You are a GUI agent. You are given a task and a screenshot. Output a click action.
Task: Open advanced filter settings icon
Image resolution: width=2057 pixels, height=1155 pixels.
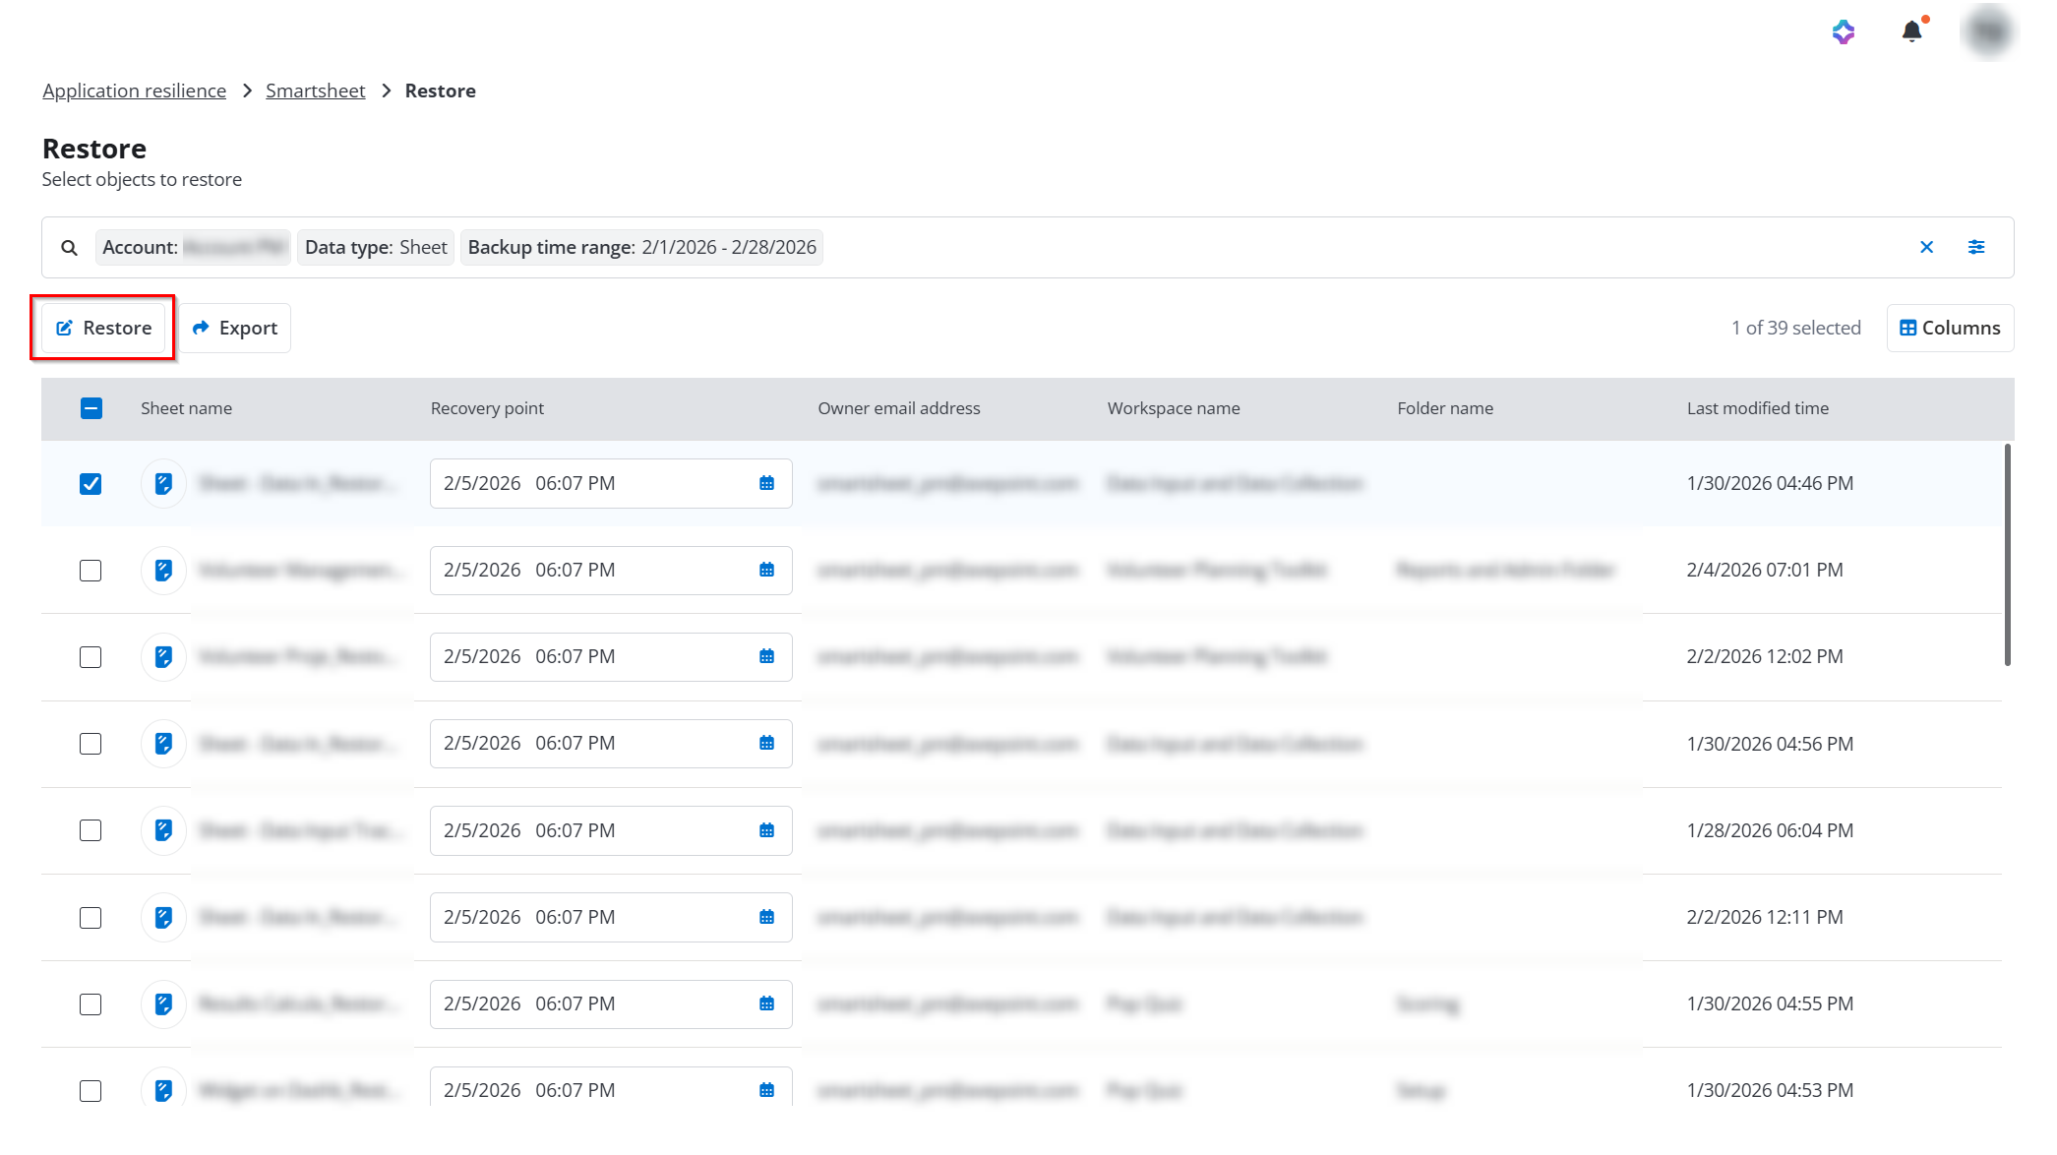(1975, 247)
